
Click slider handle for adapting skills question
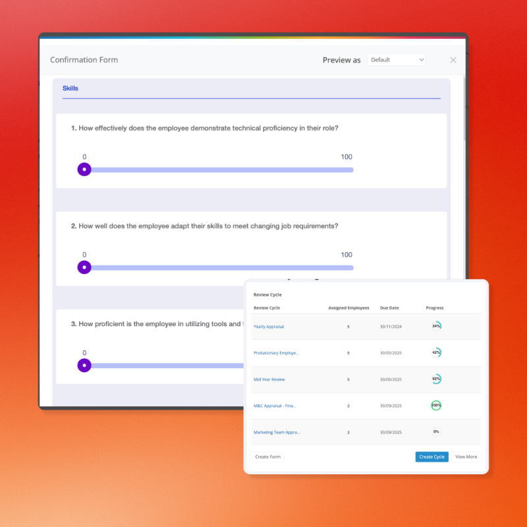point(84,267)
